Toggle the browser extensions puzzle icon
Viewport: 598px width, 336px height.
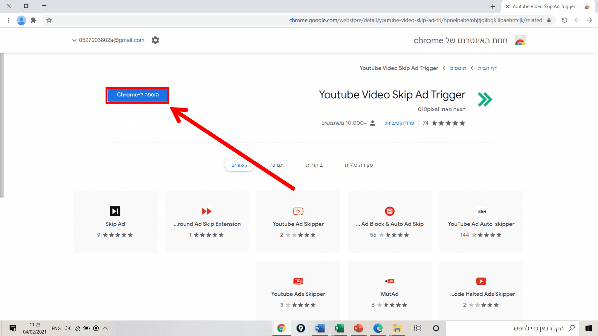click(34, 20)
